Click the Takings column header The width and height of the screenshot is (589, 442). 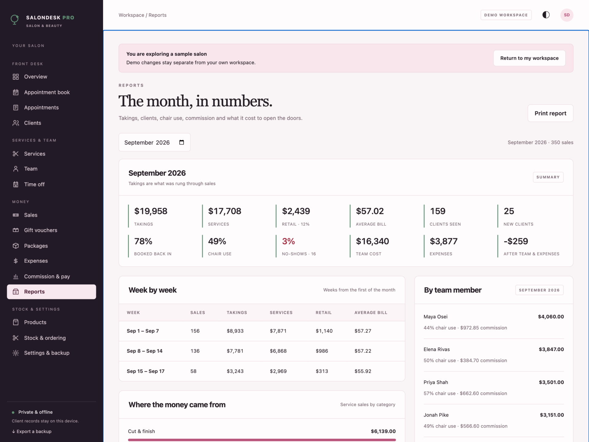237,312
